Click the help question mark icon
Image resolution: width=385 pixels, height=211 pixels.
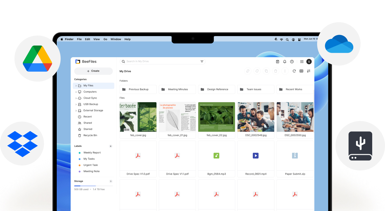(x=292, y=61)
